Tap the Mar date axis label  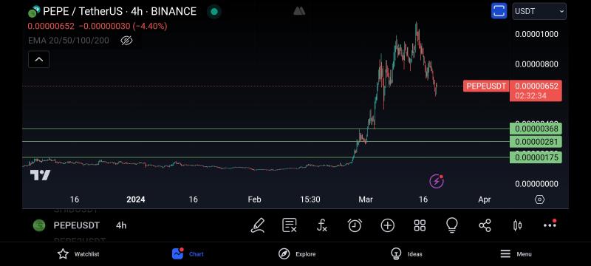pyautogui.click(x=366, y=199)
